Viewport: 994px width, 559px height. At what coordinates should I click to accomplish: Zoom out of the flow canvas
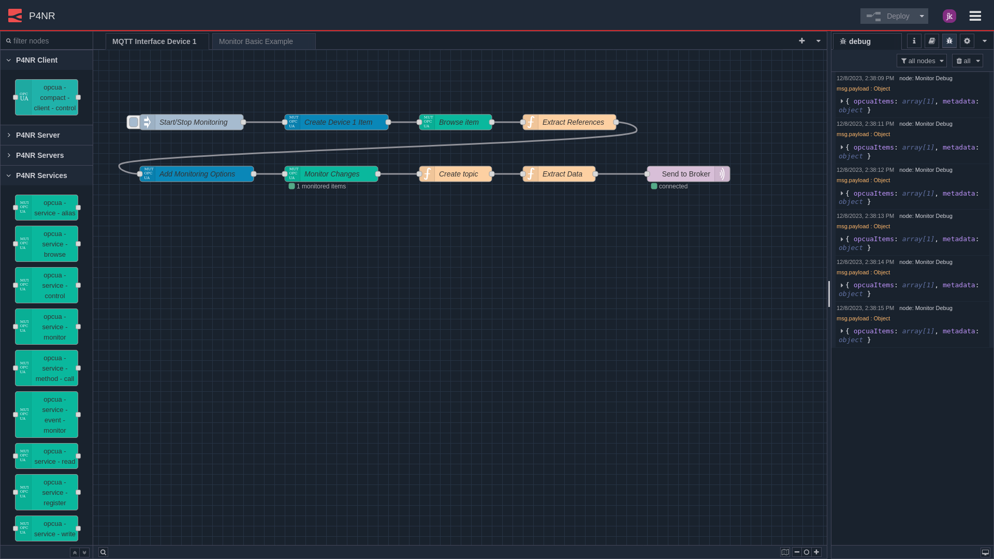click(x=797, y=552)
